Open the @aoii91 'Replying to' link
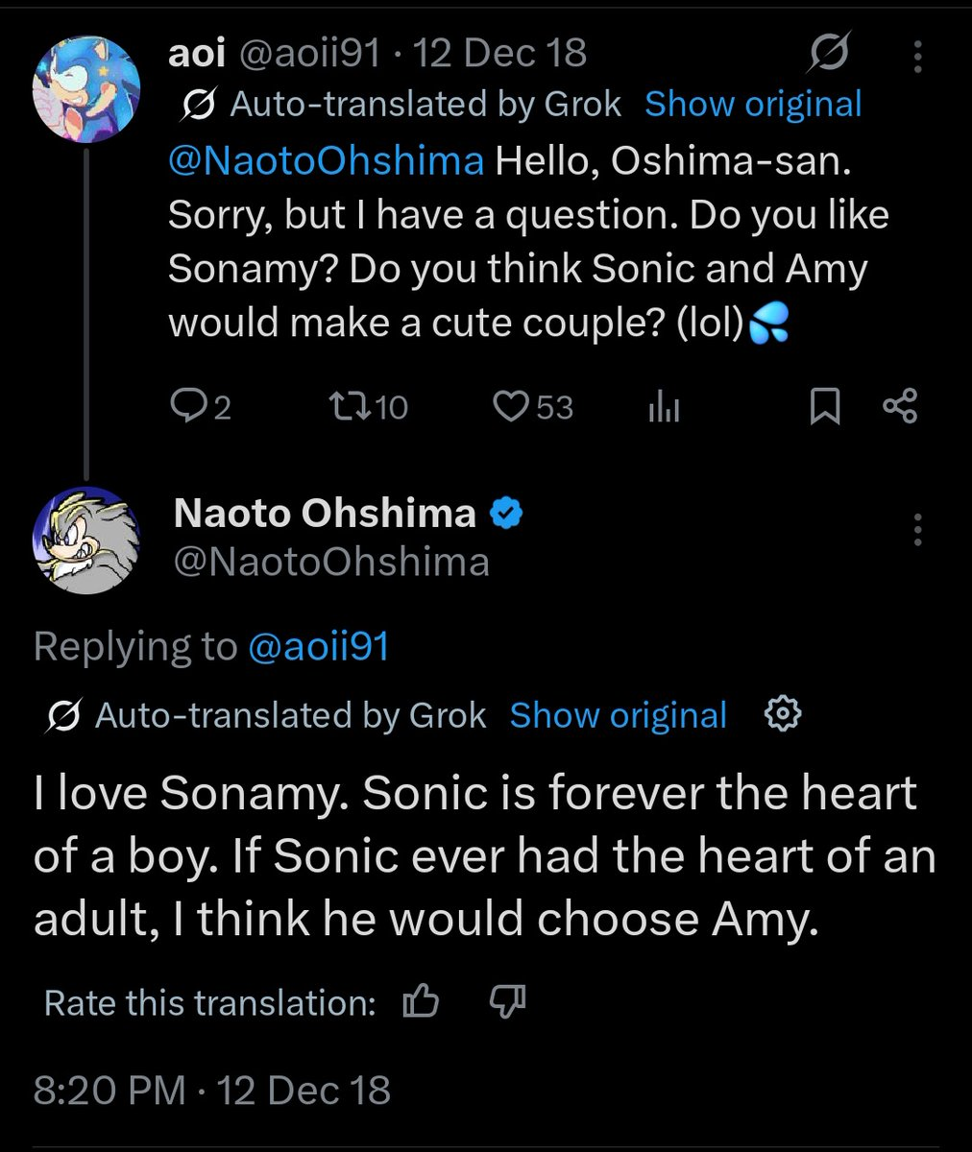This screenshot has width=972, height=1152. (x=318, y=646)
